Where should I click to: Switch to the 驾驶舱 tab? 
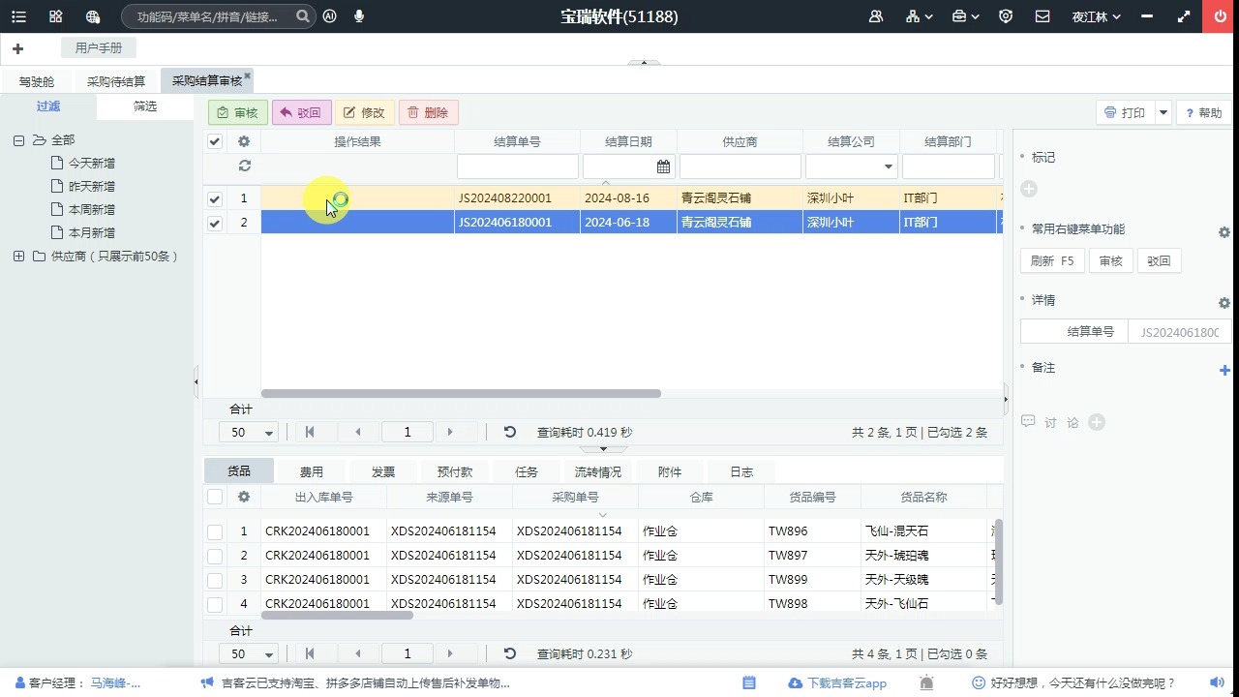tap(37, 81)
